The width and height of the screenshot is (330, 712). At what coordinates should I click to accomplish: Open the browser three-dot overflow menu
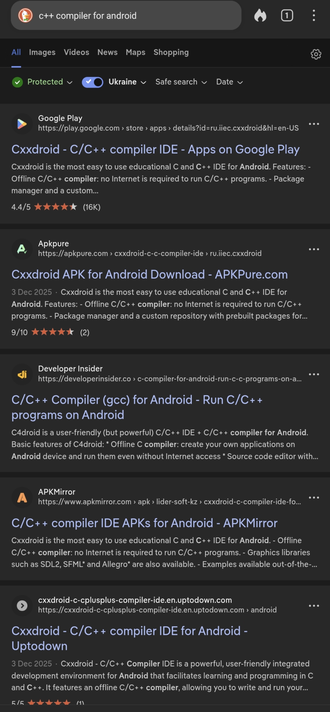[314, 16]
